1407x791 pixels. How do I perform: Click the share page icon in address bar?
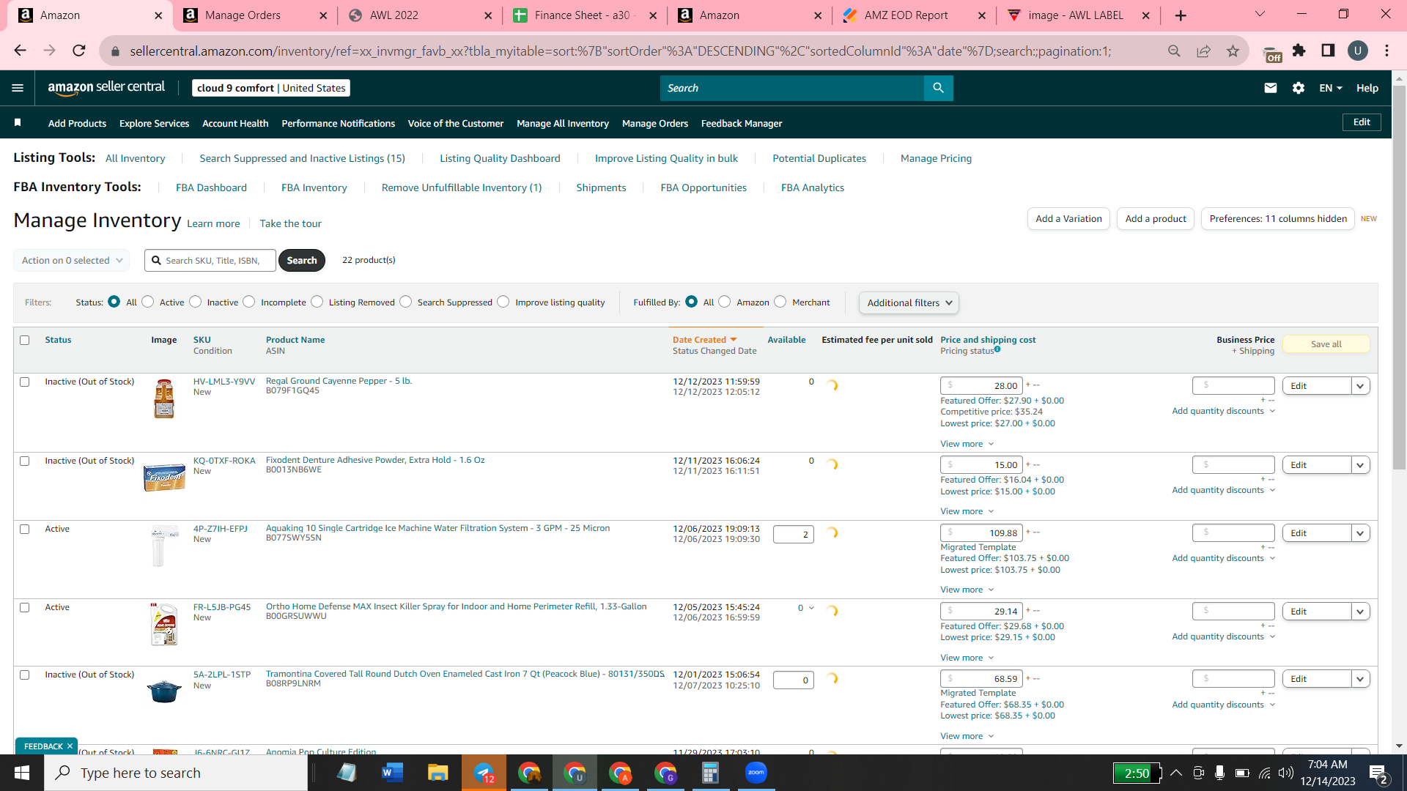click(x=1203, y=51)
